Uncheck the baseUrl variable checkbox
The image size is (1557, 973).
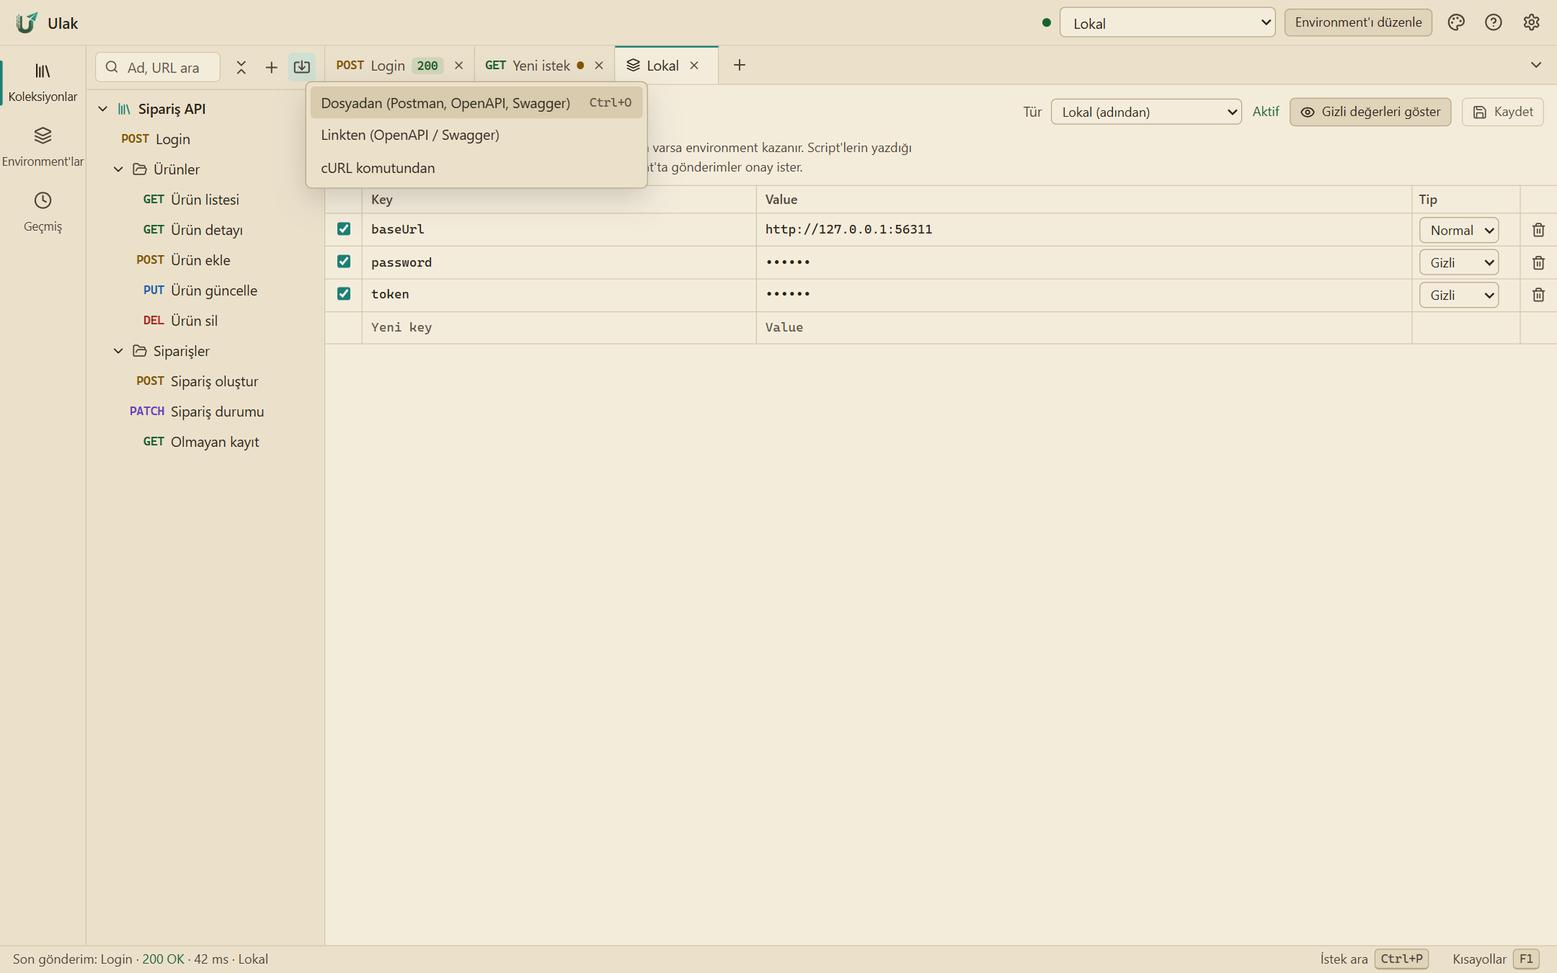[x=344, y=229]
